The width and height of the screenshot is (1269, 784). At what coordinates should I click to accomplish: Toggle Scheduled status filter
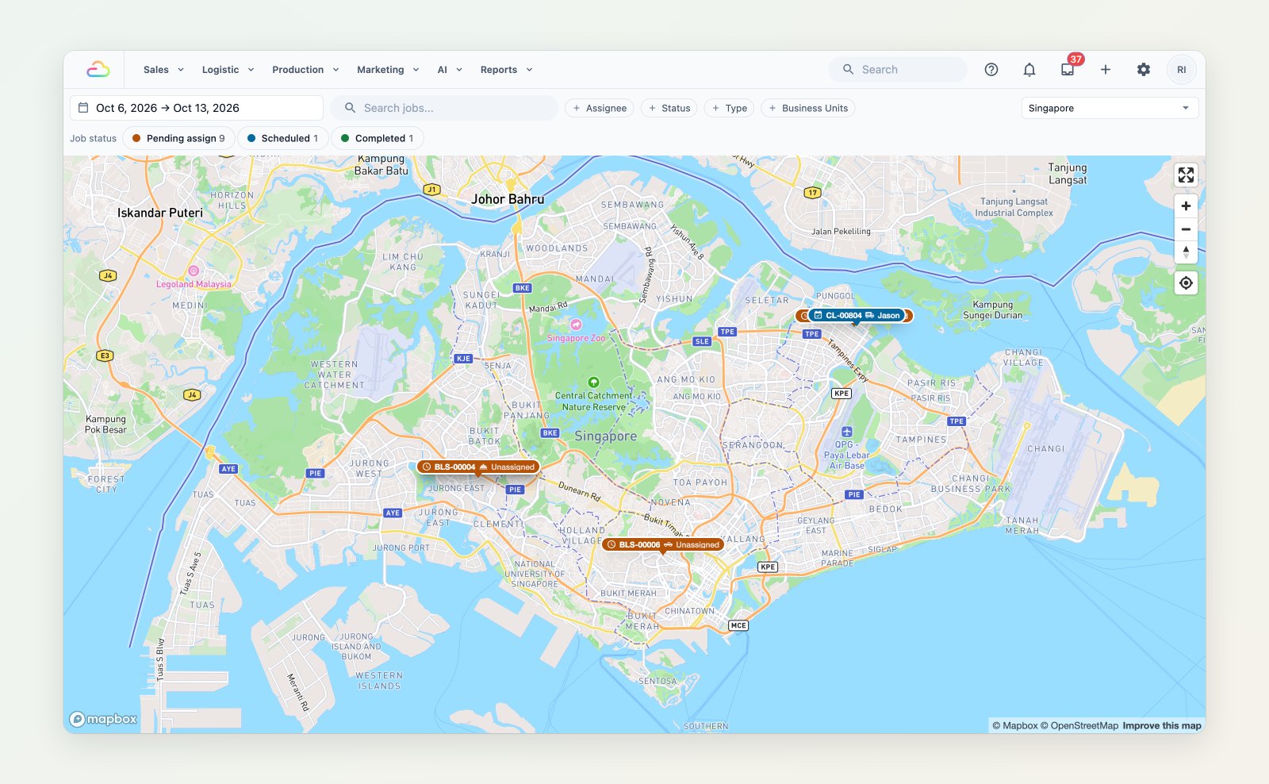pos(282,138)
